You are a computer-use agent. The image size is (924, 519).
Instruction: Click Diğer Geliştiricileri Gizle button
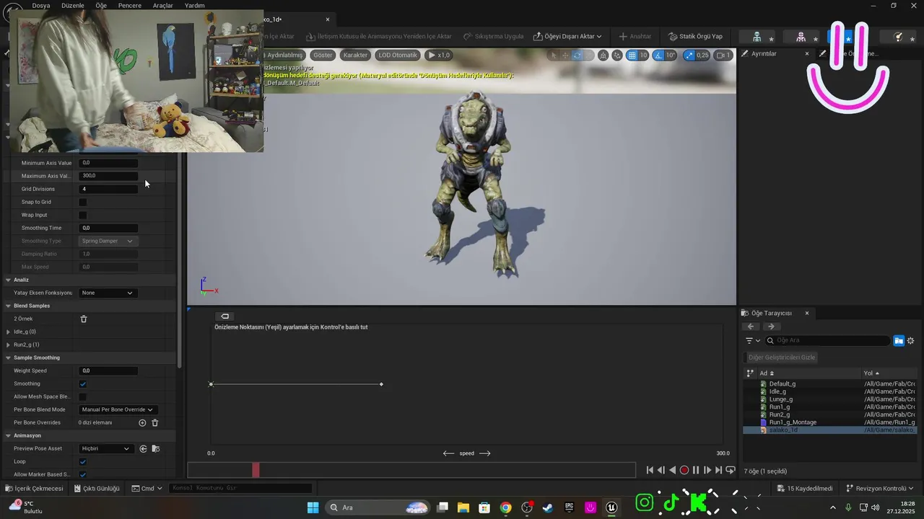coord(782,358)
